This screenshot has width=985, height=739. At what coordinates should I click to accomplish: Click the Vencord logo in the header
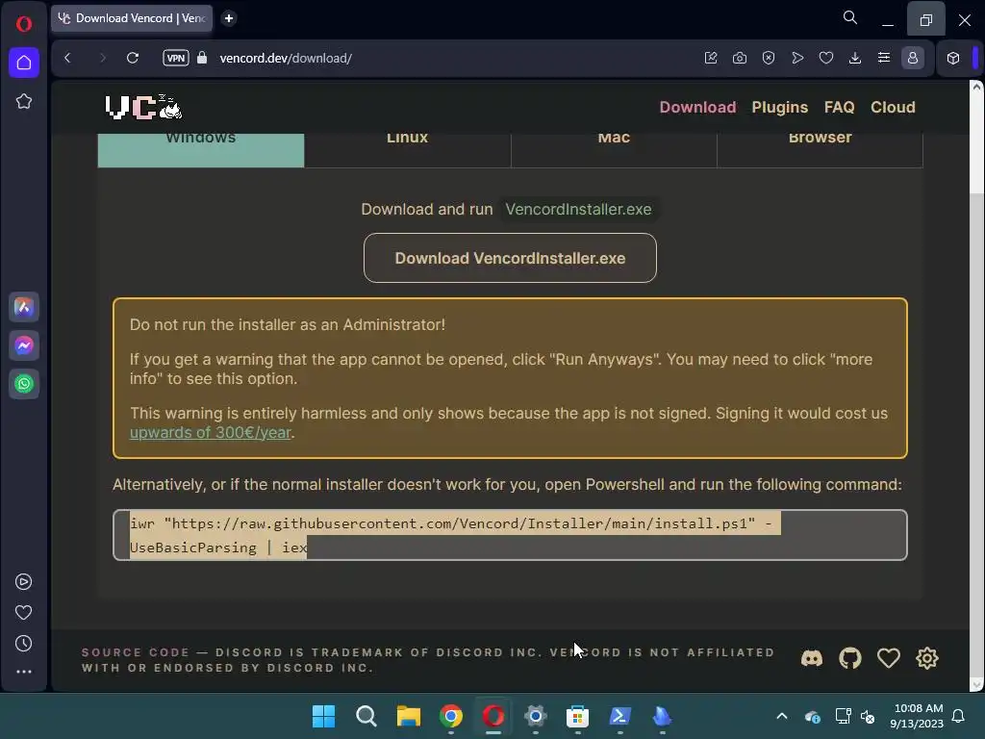click(144, 107)
